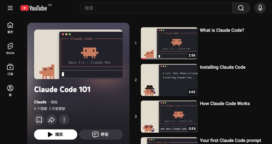The image size is (272, 144).
Task: Open the Claude channel link
Action: pos(40,102)
